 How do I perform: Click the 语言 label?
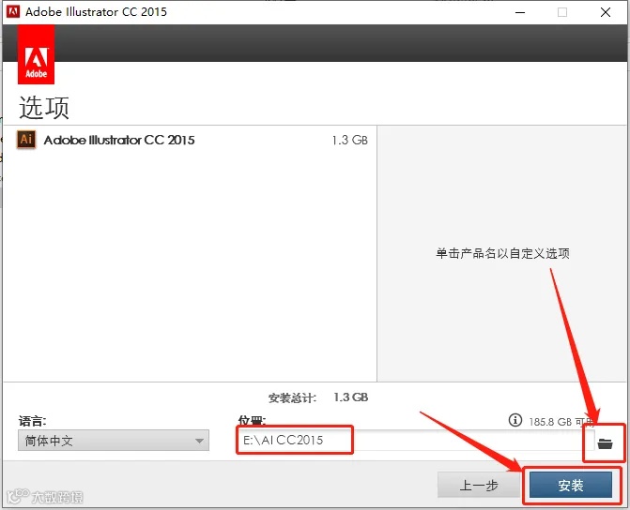pyautogui.click(x=32, y=421)
